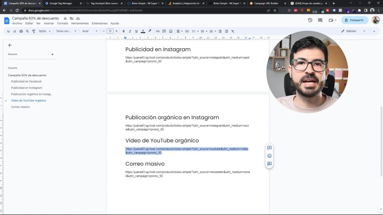
Task: Click add comment icon beside document
Action: click(269, 148)
